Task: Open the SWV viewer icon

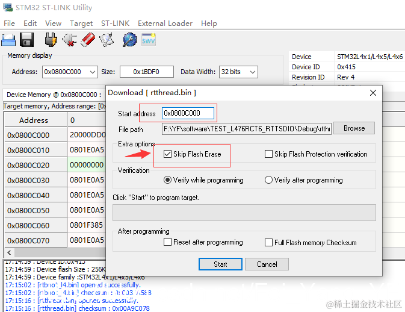Action: pos(149,40)
